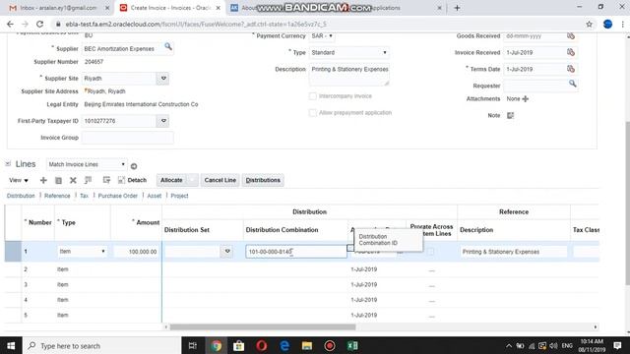
Task: Open Distributions for the line
Action: [x=263, y=180]
